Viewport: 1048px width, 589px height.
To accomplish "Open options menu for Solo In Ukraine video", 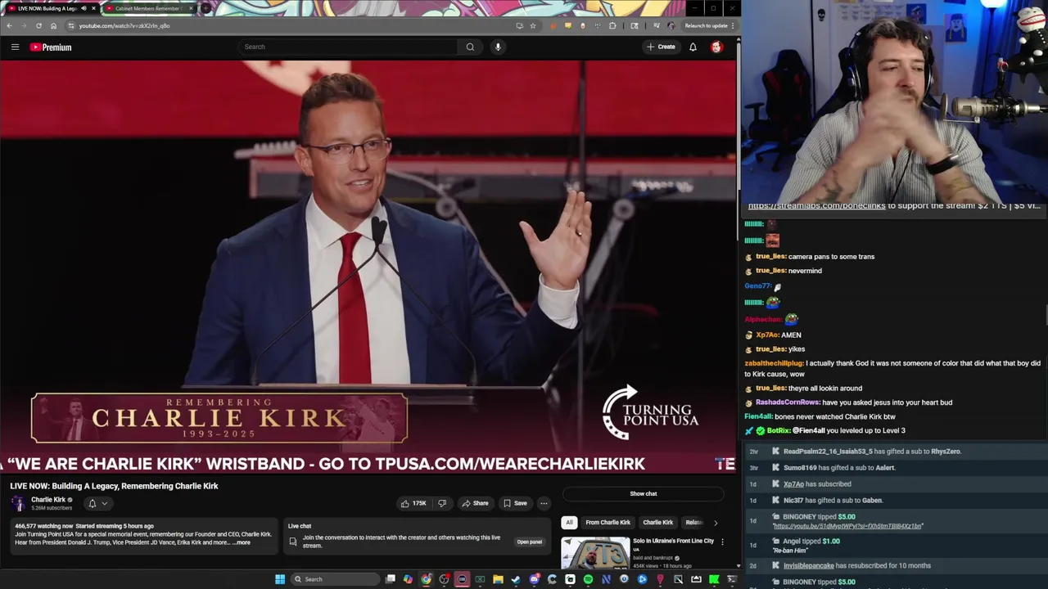I will coord(722,542).
